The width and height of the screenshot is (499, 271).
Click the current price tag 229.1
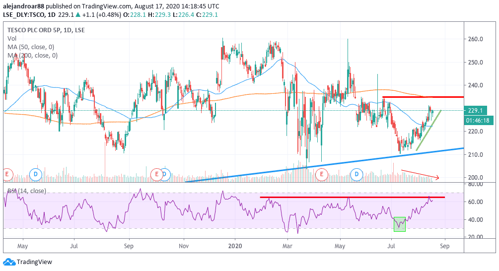coord(475,110)
